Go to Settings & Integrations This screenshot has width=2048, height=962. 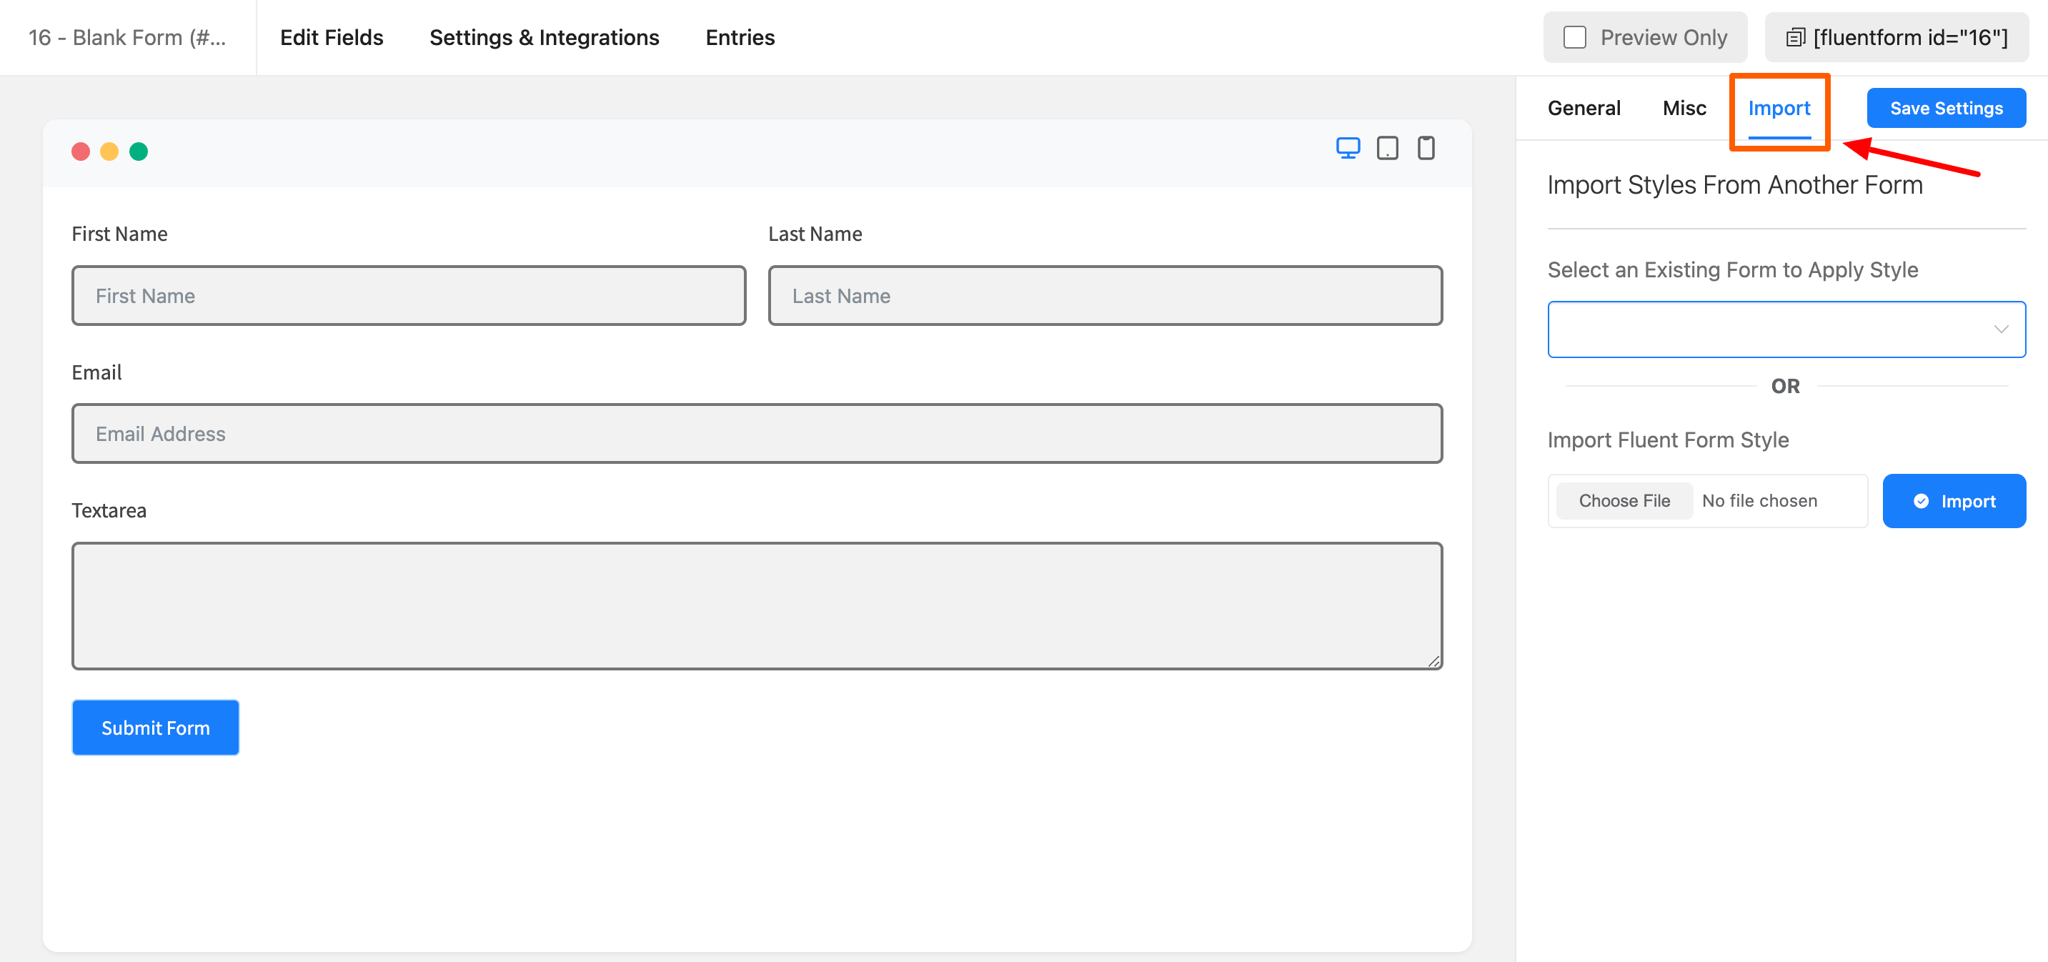pos(544,37)
